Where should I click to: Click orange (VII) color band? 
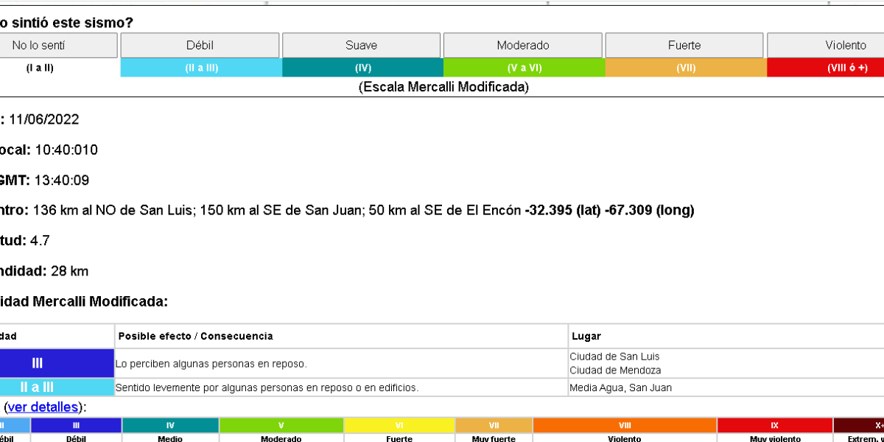click(686, 68)
